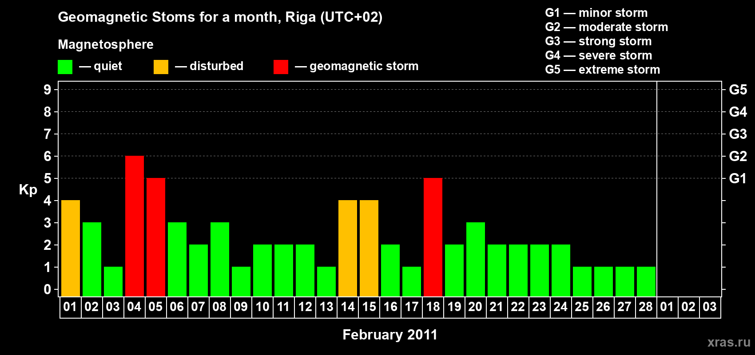Select the green bar for February 08
Image resolution: width=755 pixels, height=355 pixels.
coord(220,259)
